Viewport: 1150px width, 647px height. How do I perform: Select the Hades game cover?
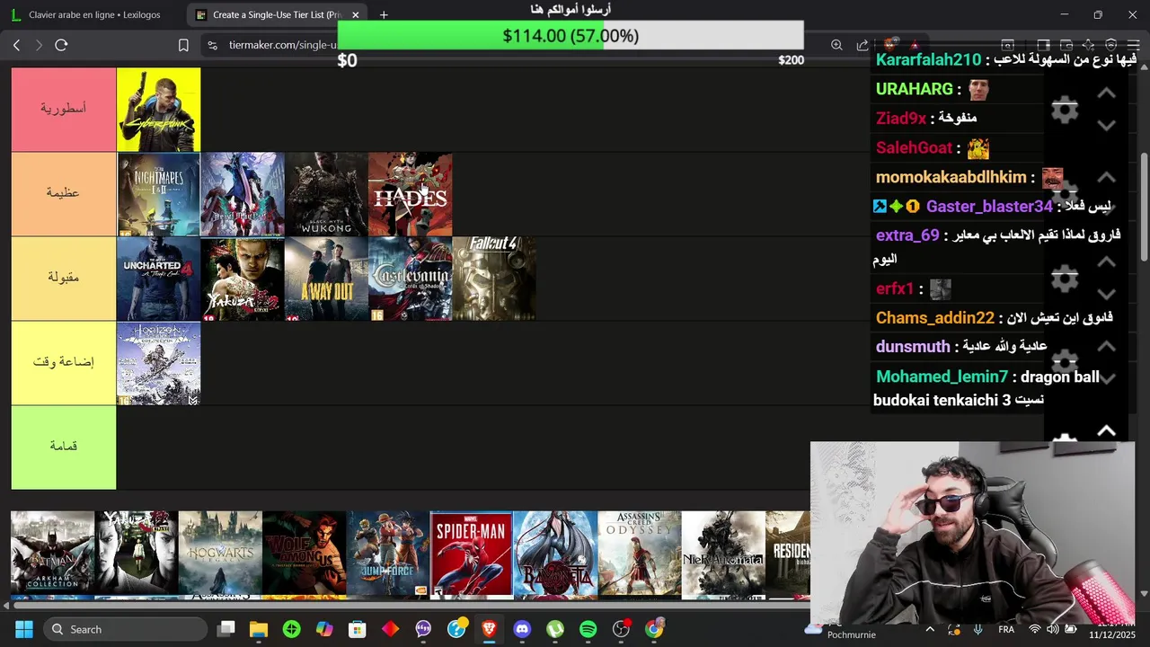click(x=410, y=194)
